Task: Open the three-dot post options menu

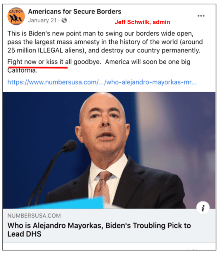Action: [x=201, y=16]
